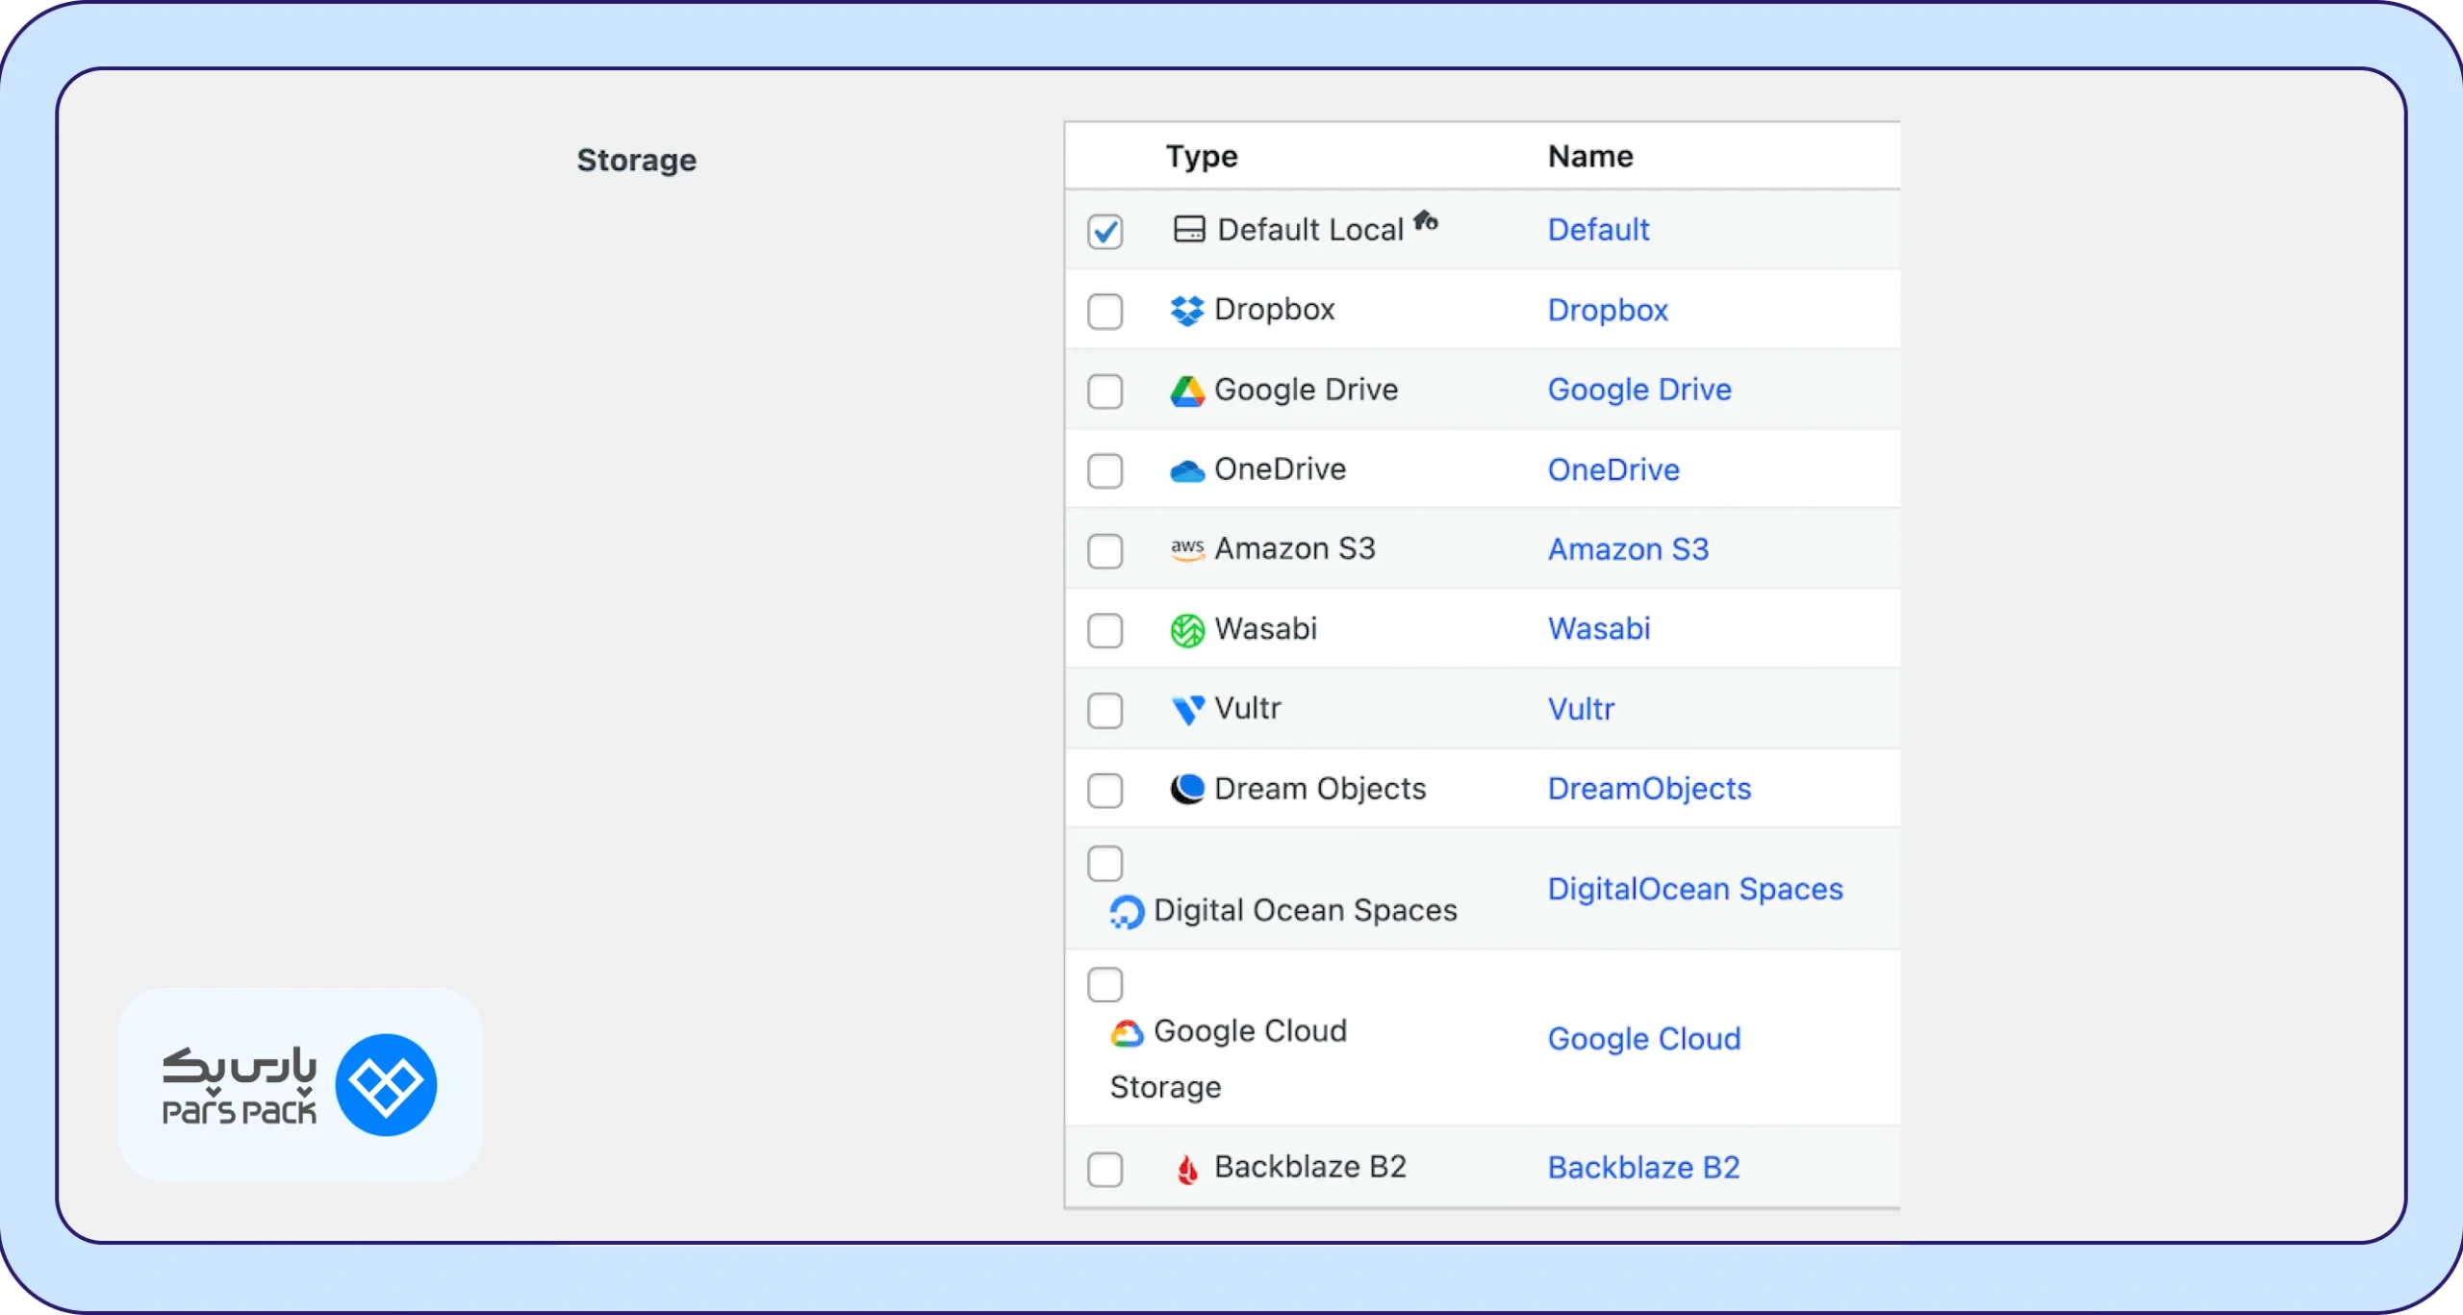Click the Google Drive triangle icon
Screen dimensions: 2463x1315
(x=1187, y=391)
